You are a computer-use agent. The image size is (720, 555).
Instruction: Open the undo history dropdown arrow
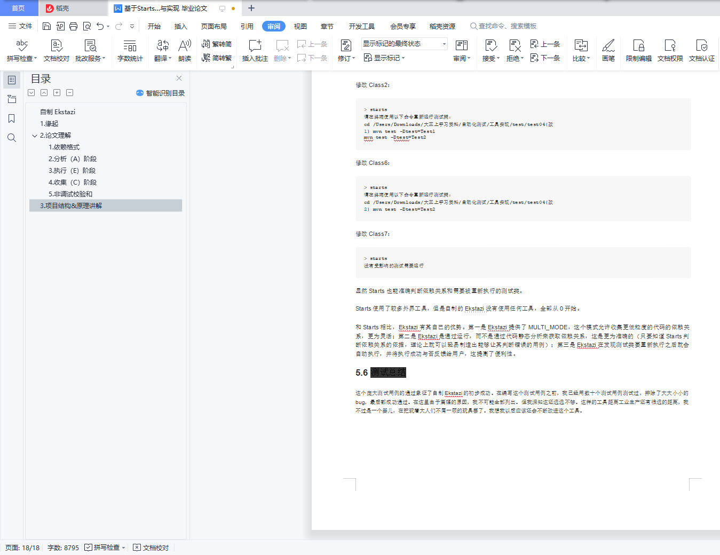click(x=108, y=26)
